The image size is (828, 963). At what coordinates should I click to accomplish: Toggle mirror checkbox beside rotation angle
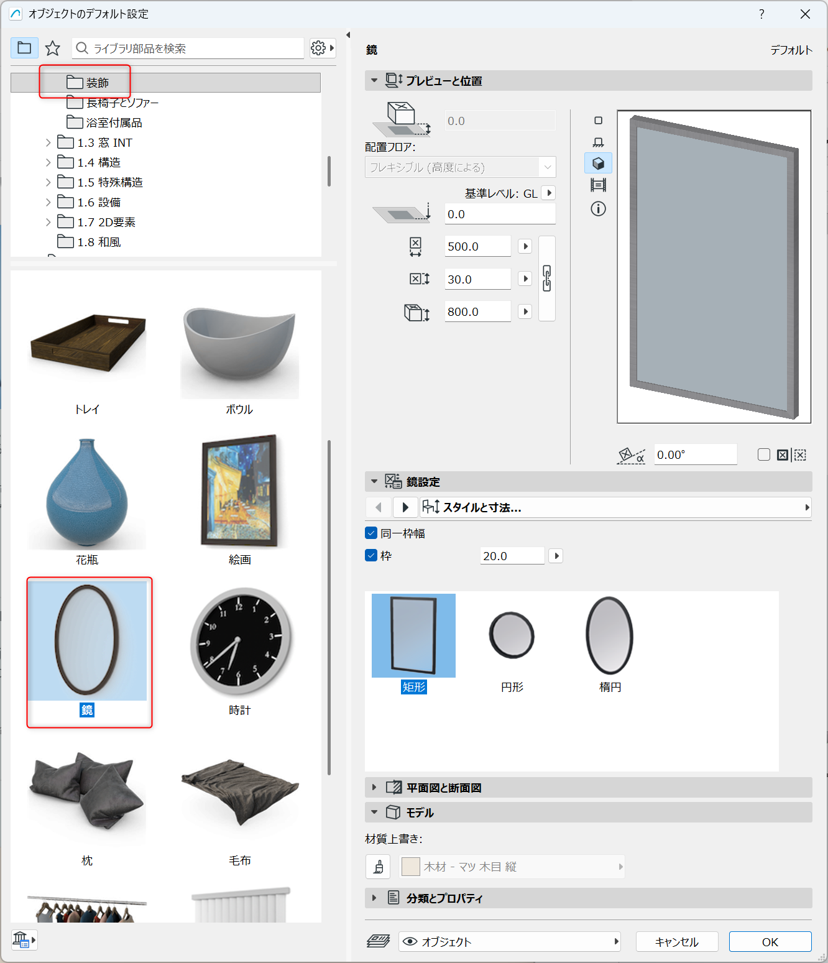coord(764,454)
